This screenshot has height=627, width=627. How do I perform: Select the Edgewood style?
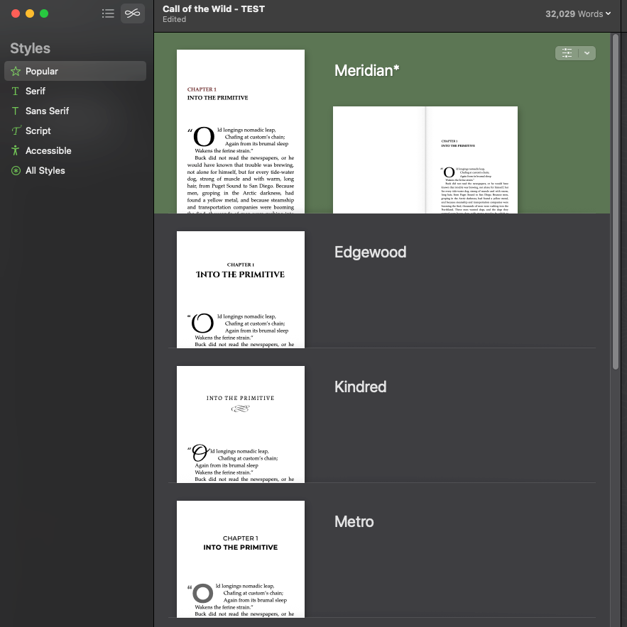pyautogui.click(x=240, y=289)
